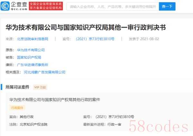193x136 pixels.
Task: Focus the company name search field
Action: (113, 6)
